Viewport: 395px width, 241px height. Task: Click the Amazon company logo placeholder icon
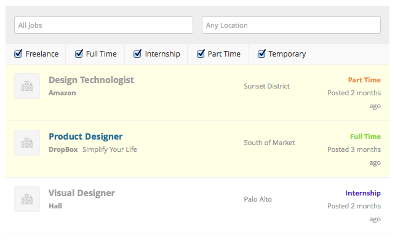tap(27, 86)
